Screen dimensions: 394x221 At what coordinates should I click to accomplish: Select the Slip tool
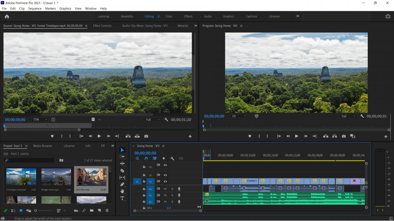tap(122, 177)
